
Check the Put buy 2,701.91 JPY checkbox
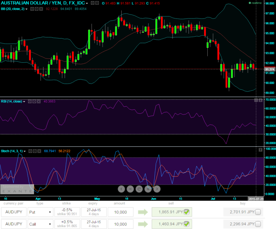(x=258, y=212)
